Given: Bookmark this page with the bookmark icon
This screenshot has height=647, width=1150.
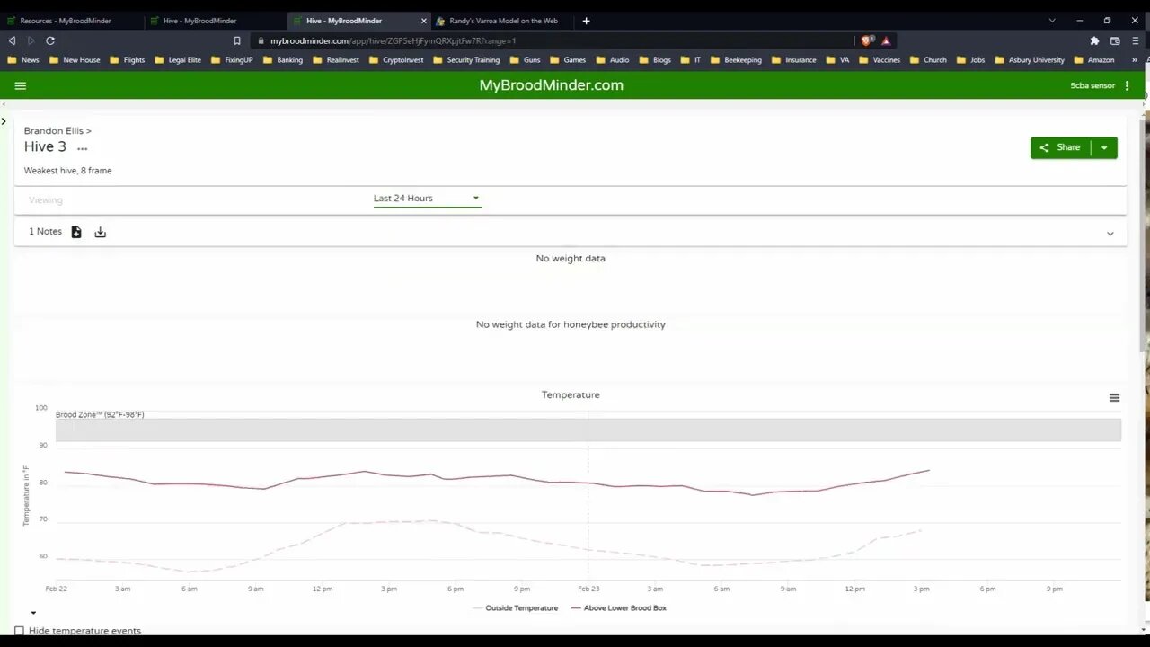Looking at the screenshot, I should 237,40.
